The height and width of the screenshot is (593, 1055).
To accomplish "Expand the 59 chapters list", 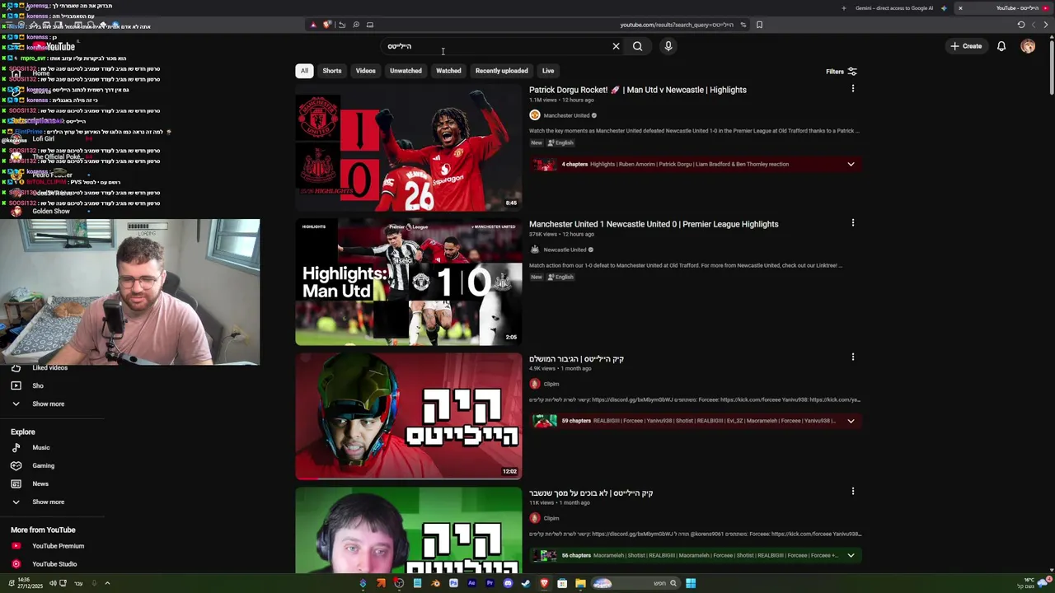I will point(851,421).
